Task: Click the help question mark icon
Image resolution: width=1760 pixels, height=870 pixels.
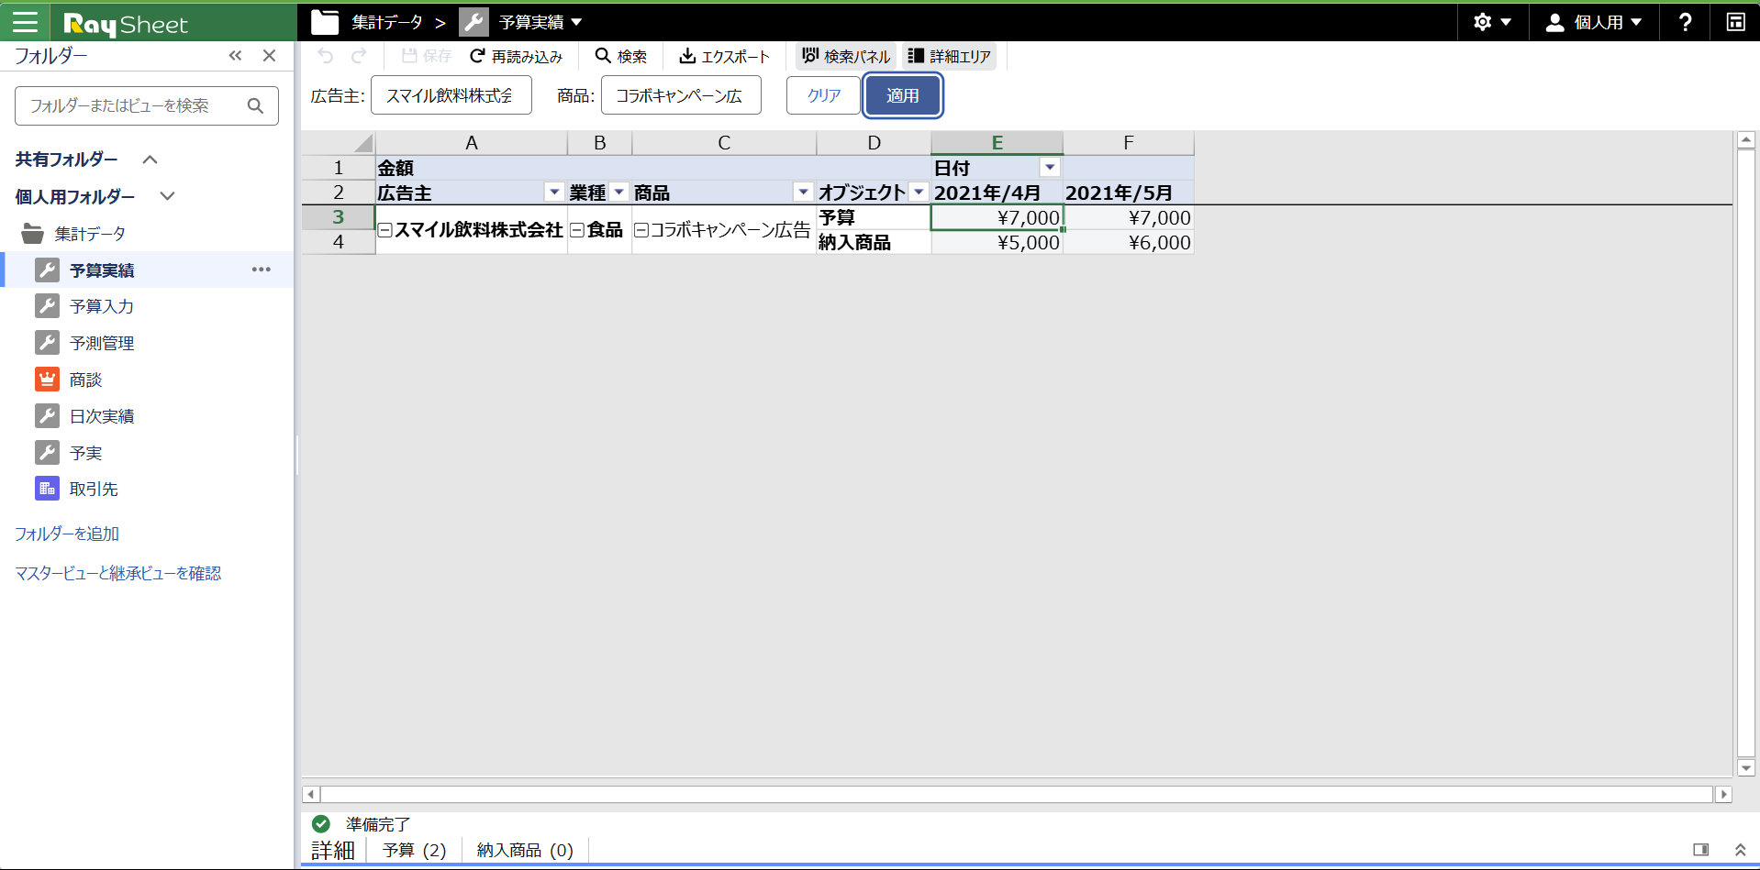Action: point(1685,22)
